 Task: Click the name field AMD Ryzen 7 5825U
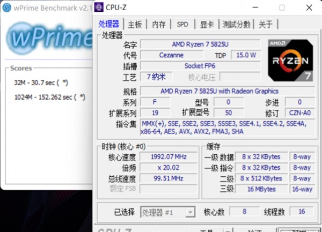(200, 44)
